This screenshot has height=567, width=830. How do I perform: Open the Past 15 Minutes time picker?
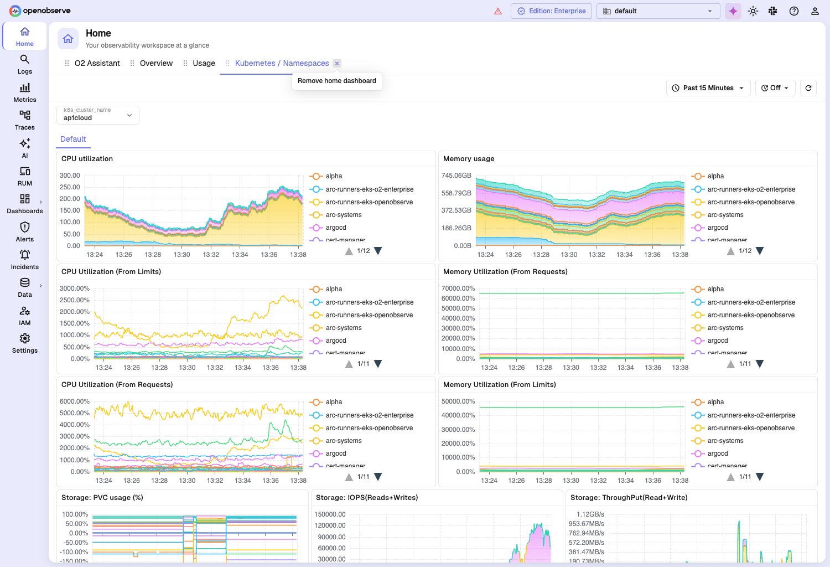708,88
